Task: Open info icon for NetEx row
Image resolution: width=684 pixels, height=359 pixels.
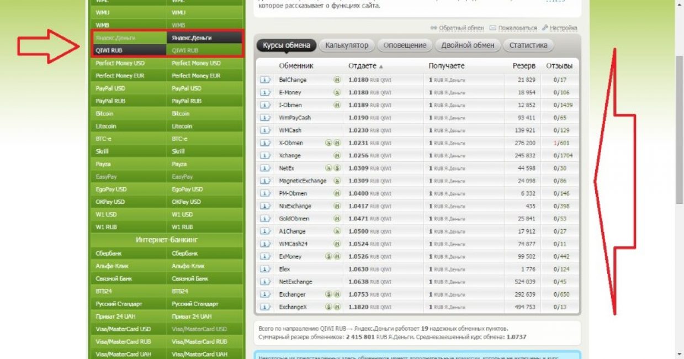Action: tap(265, 168)
